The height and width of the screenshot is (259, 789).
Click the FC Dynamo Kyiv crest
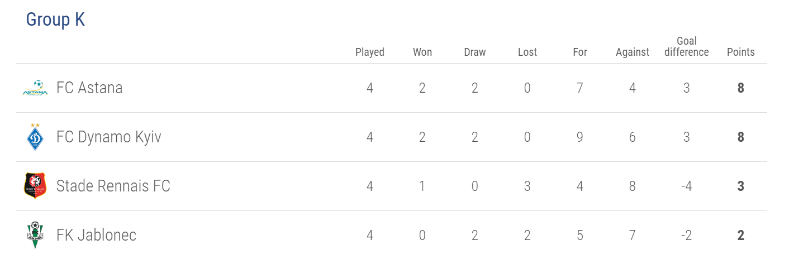[x=35, y=137]
